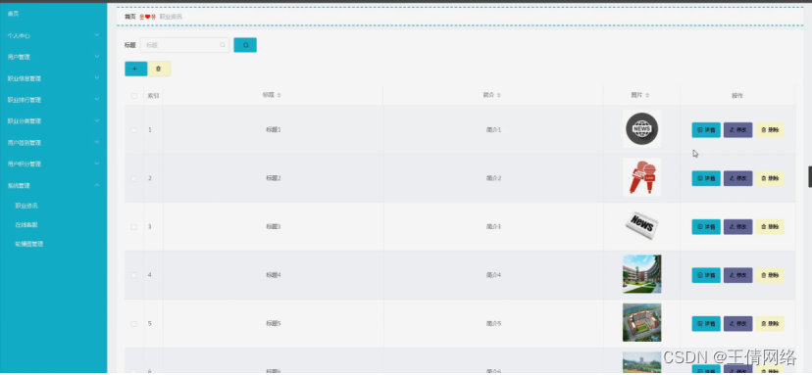Click 修改 for row 标题3
Image resolution: width=812 pixels, height=375 pixels.
point(737,226)
